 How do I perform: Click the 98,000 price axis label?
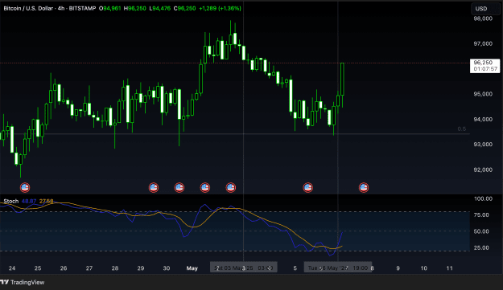[x=483, y=18]
